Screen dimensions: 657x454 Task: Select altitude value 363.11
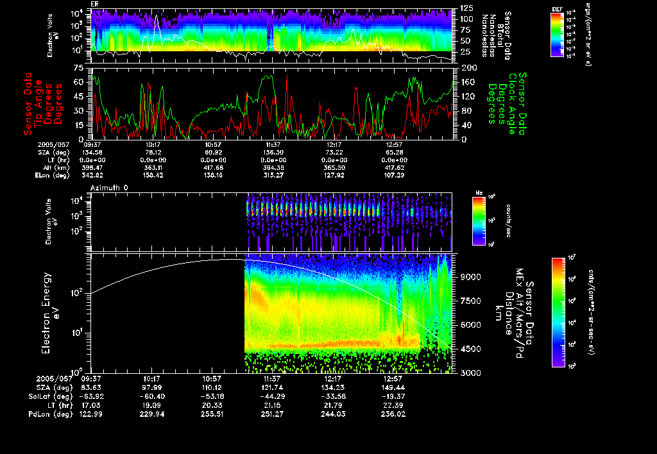click(153, 168)
